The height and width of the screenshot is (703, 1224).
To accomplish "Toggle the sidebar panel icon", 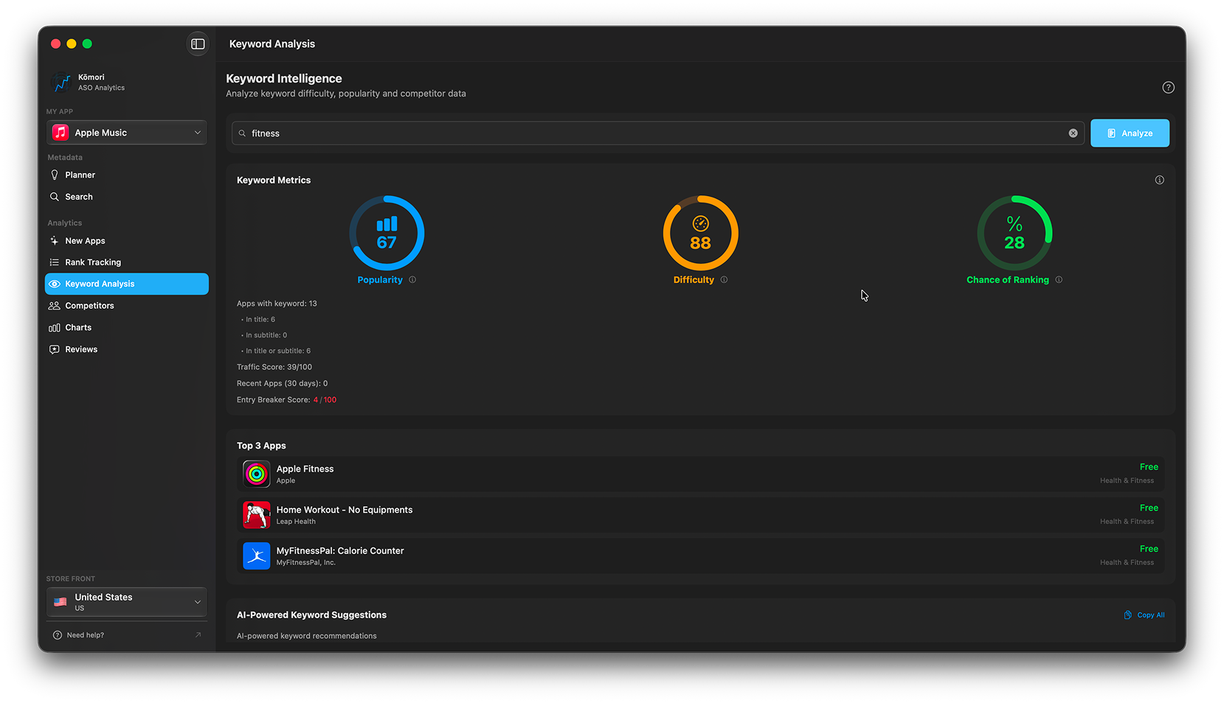I will (198, 44).
